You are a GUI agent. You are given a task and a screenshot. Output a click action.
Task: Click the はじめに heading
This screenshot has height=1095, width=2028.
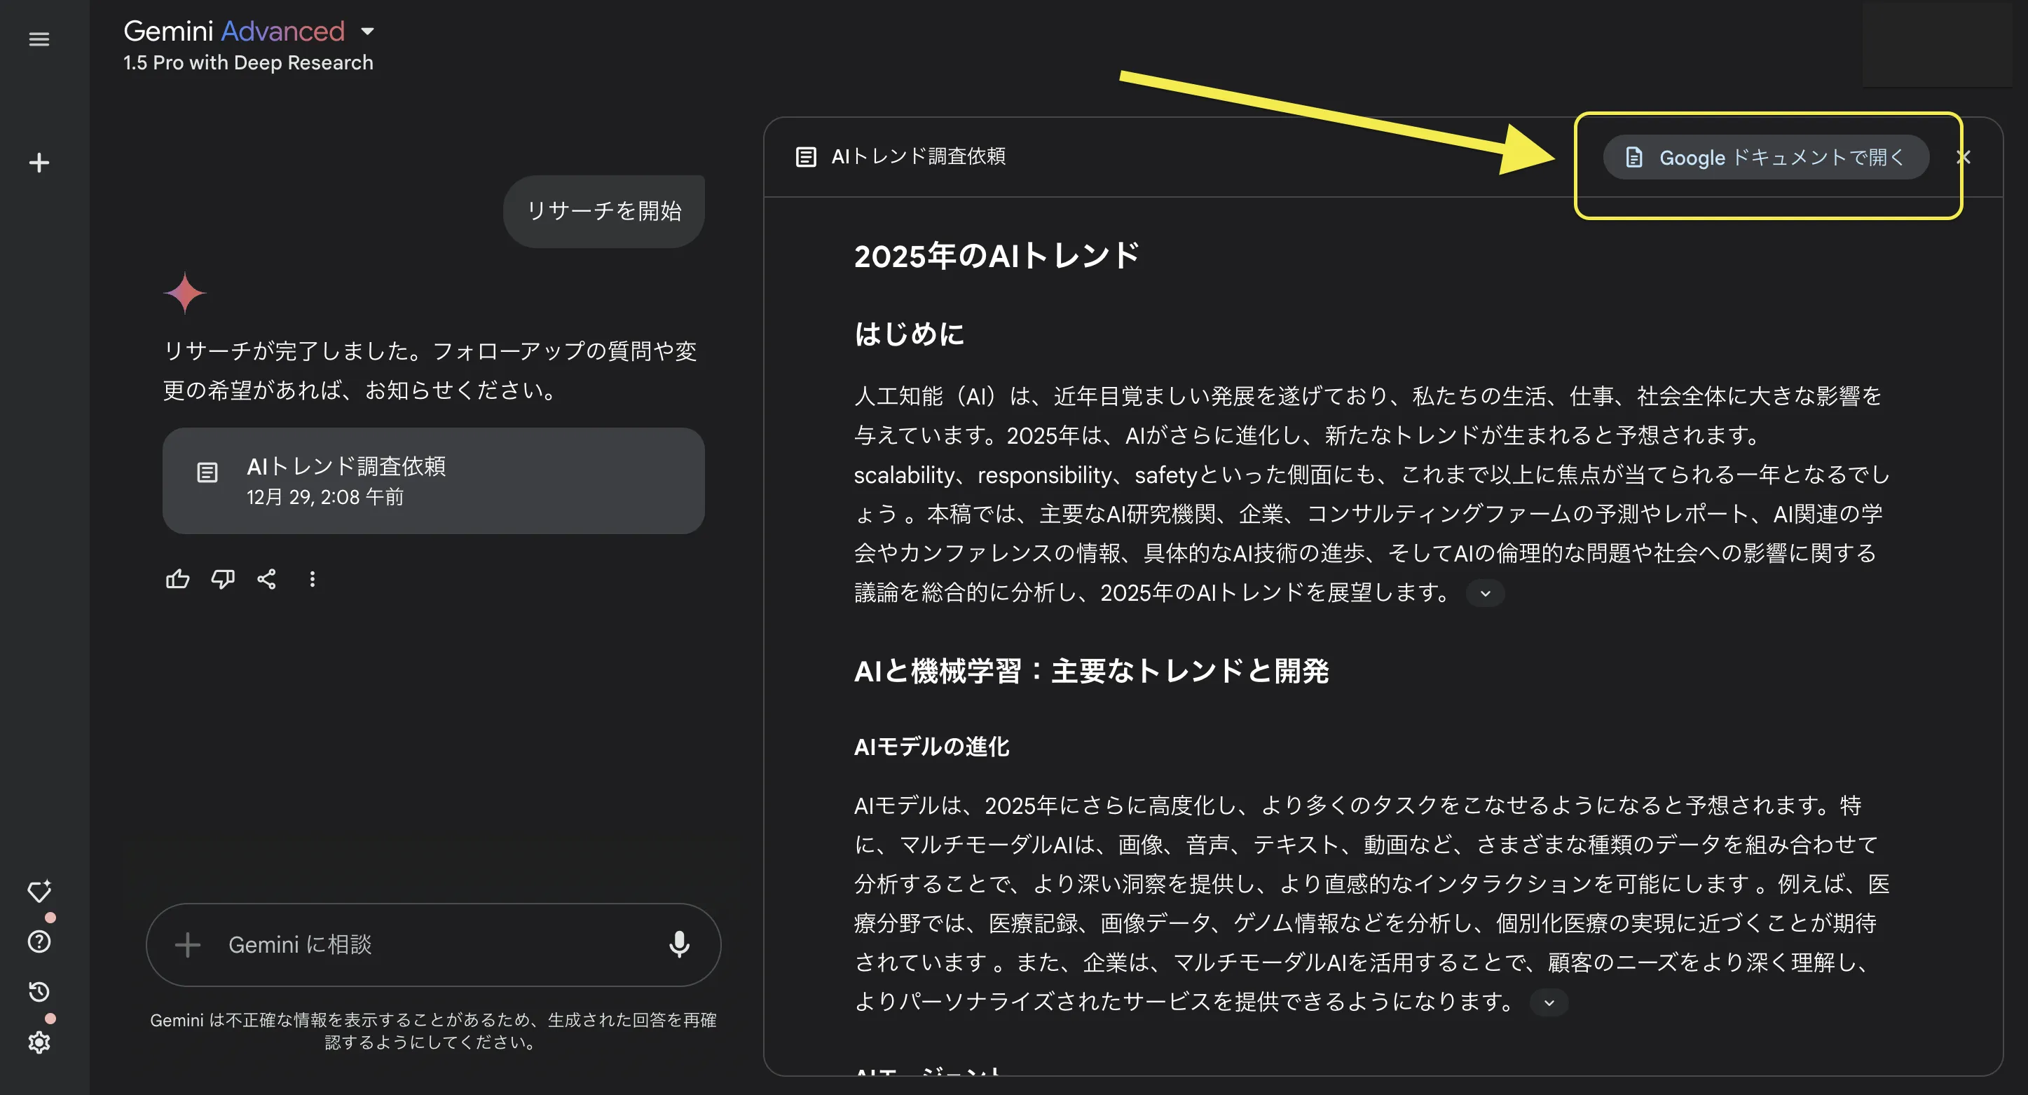pyautogui.click(x=908, y=334)
